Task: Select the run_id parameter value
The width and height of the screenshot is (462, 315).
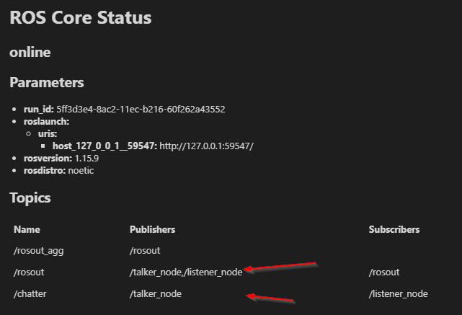Action: click(x=141, y=110)
